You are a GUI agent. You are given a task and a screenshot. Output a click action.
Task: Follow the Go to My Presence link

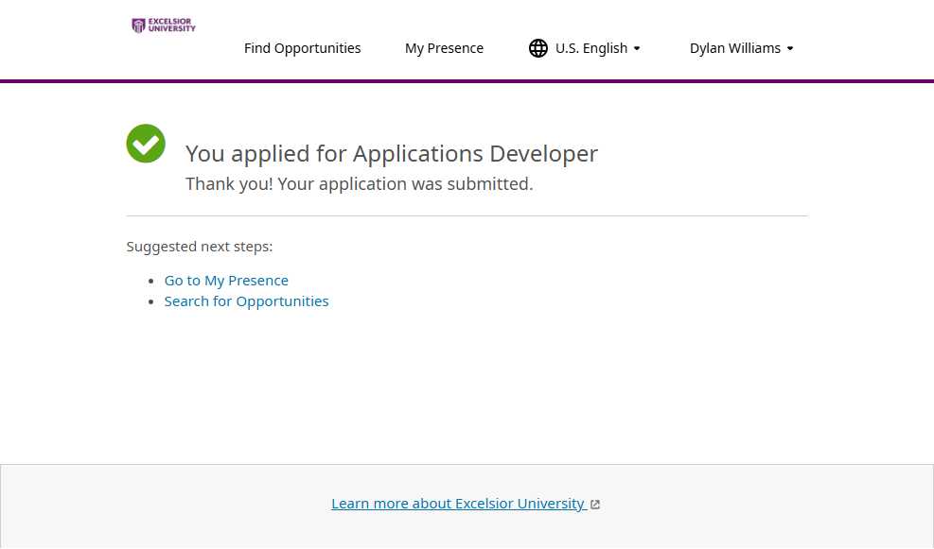pyautogui.click(x=226, y=281)
